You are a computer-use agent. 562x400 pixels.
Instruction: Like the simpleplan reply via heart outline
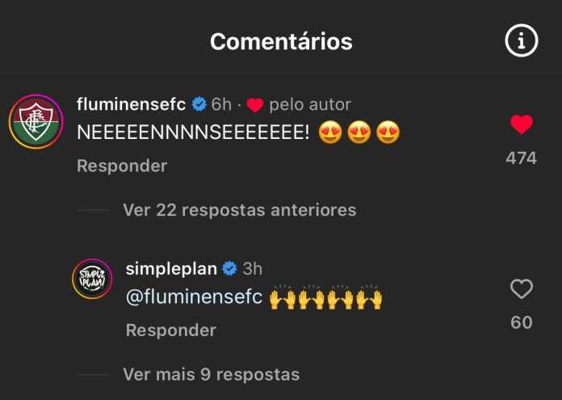[x=522, y=288]
